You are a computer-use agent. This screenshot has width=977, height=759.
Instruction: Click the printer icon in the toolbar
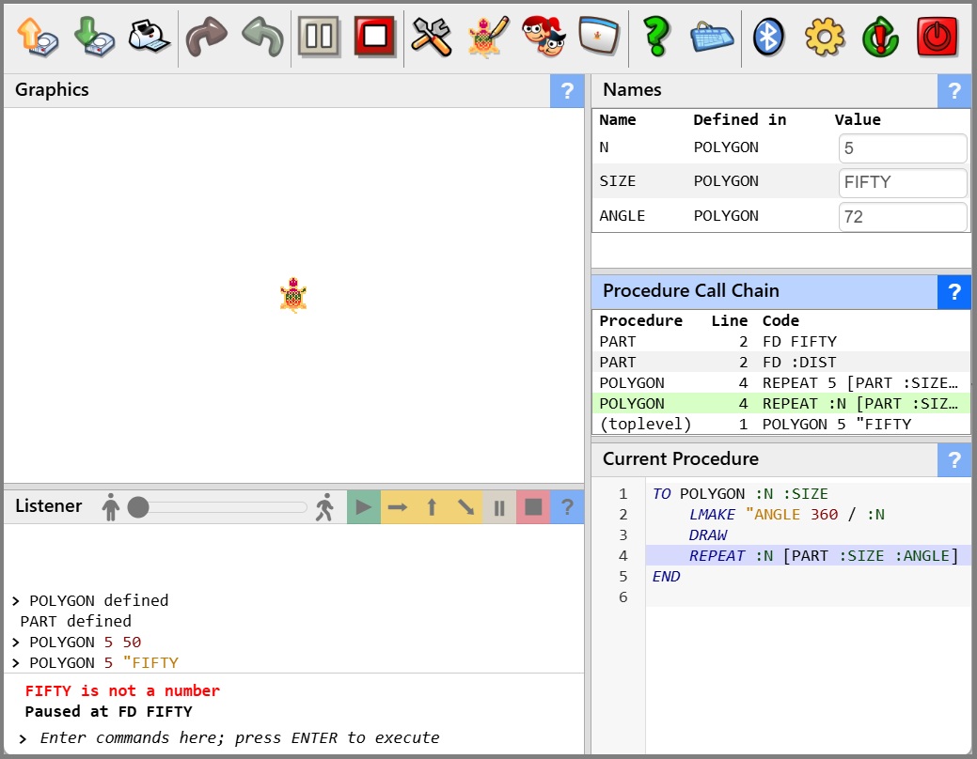pyautogui.click(x=149, y=38)
